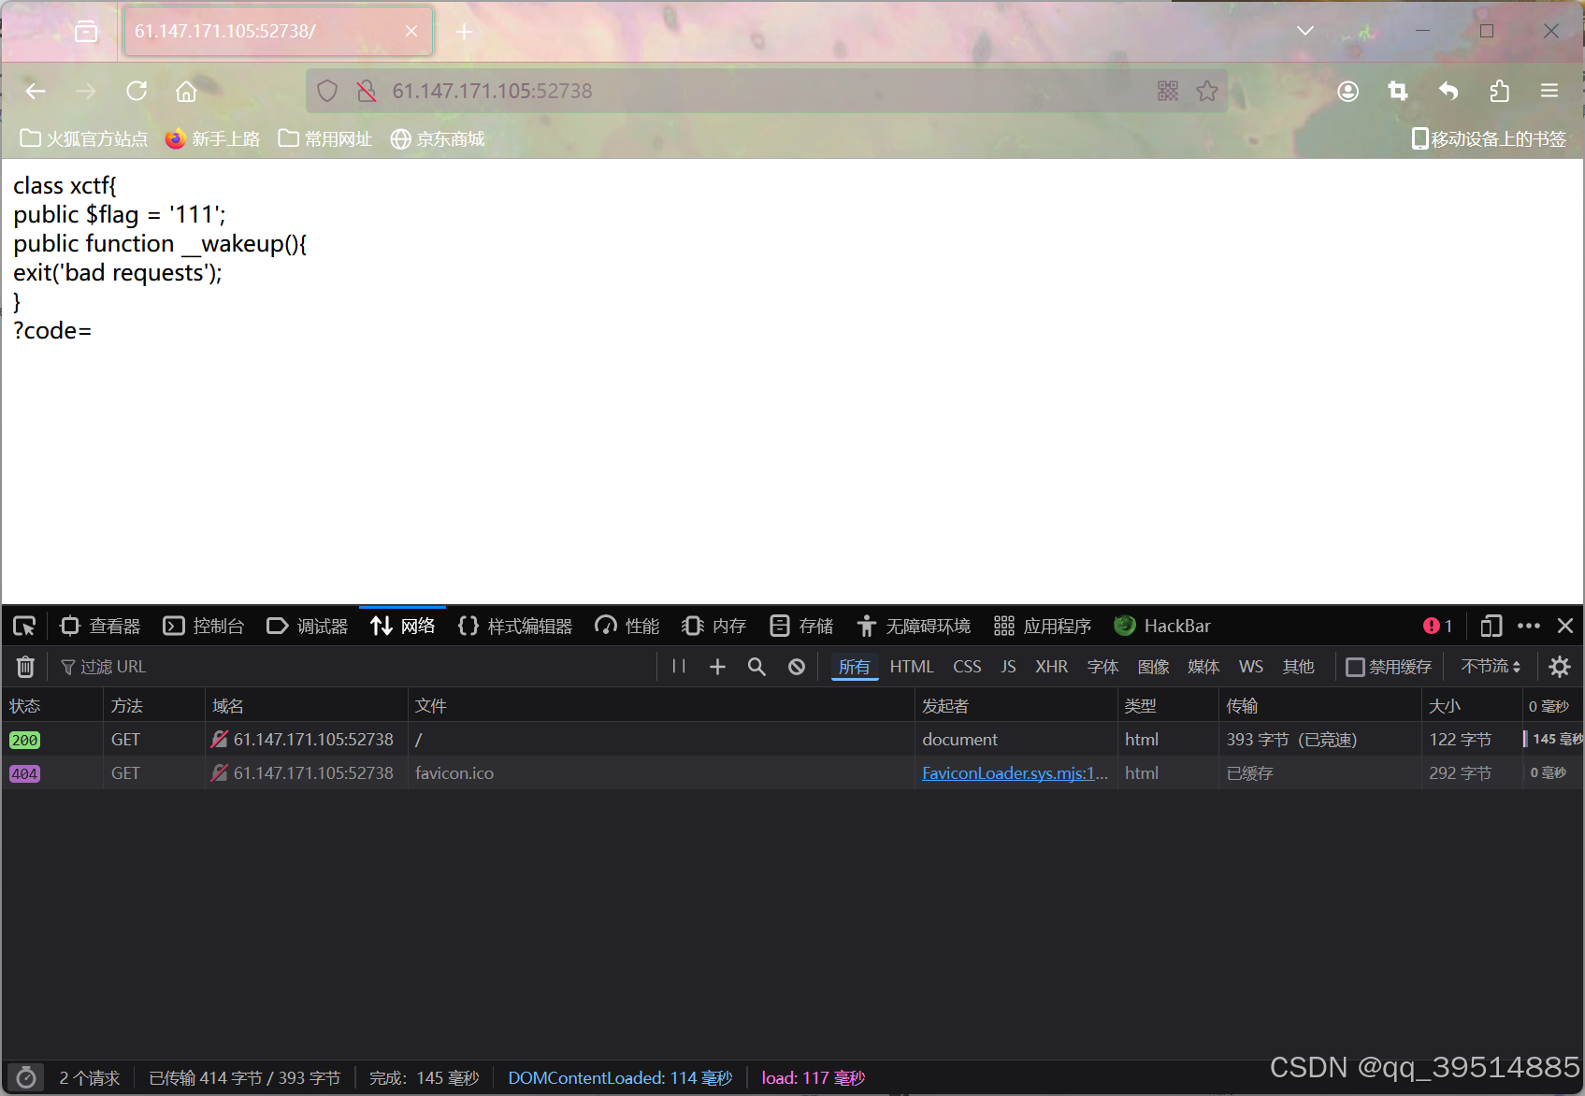Image resolution: width=1585 pixels, height=1096 pixels.
Task: Open the 新手上路 bookmark
Action: [212, 138]
